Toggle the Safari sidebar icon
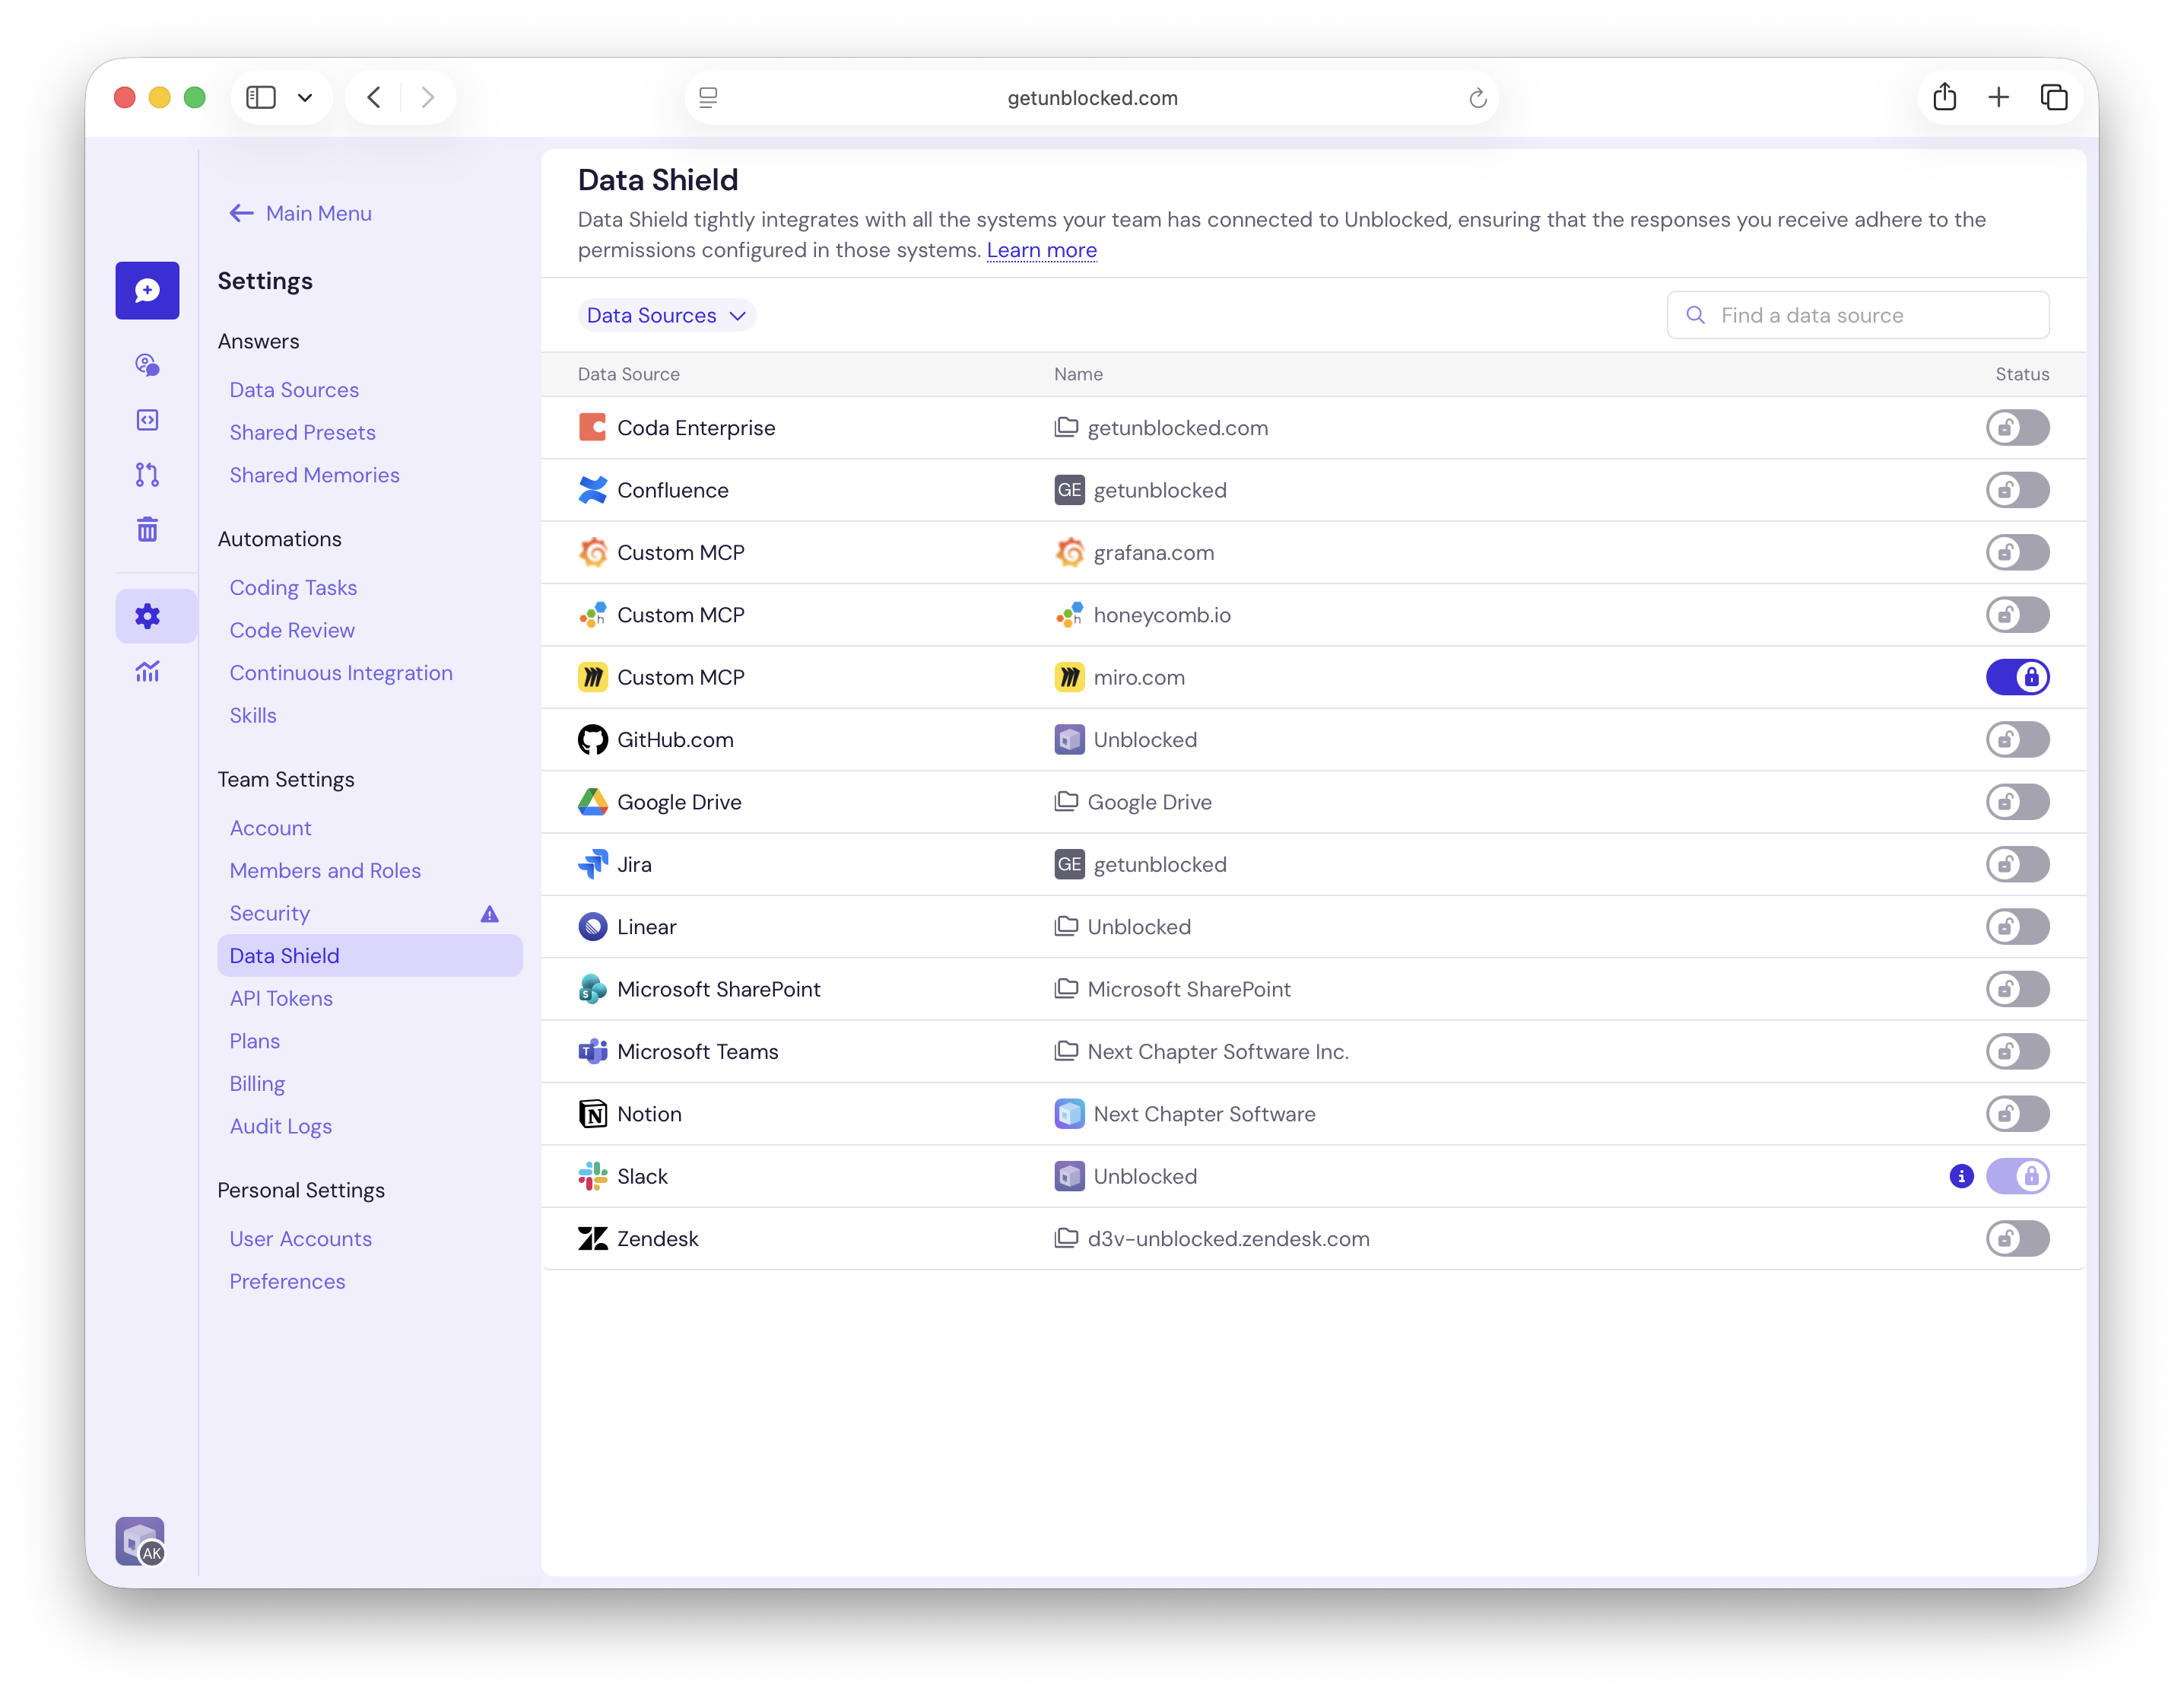Viewport: 2184px width, 1701px height. 261,97
